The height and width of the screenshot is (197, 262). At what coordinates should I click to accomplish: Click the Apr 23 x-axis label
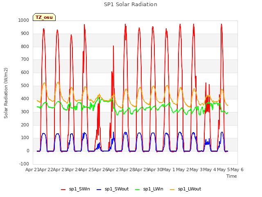tap(60, 170)
